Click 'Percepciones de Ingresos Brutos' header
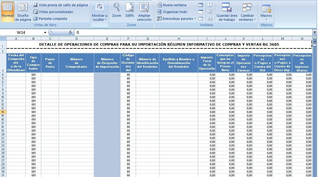The image size is (318, 177). click(302, 63)
